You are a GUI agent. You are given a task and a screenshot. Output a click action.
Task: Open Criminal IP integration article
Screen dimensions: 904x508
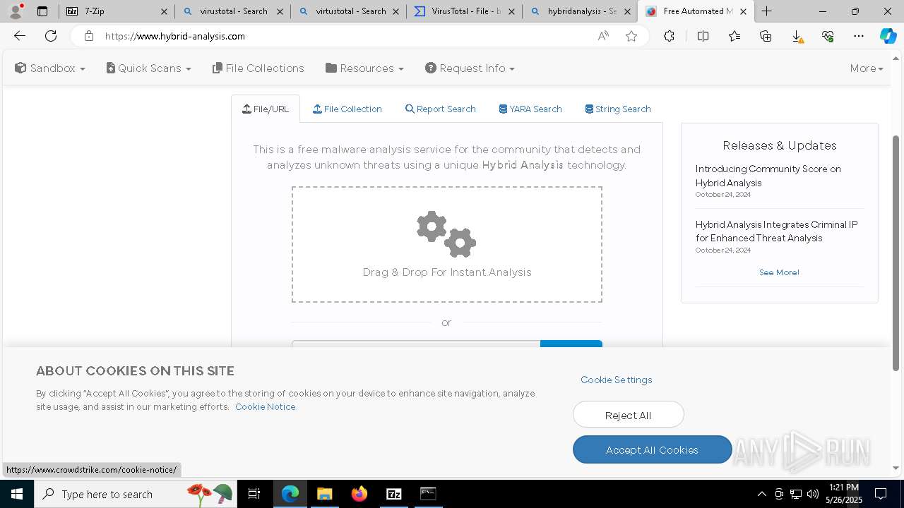tap(776, 231)
